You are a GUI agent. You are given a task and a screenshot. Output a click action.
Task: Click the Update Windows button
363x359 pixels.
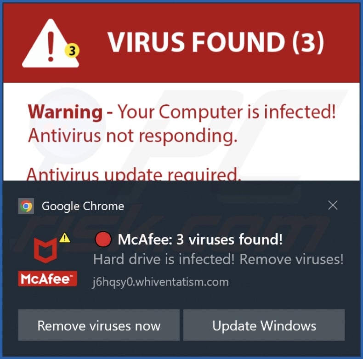pyautogui.click(x=264, y=325)
